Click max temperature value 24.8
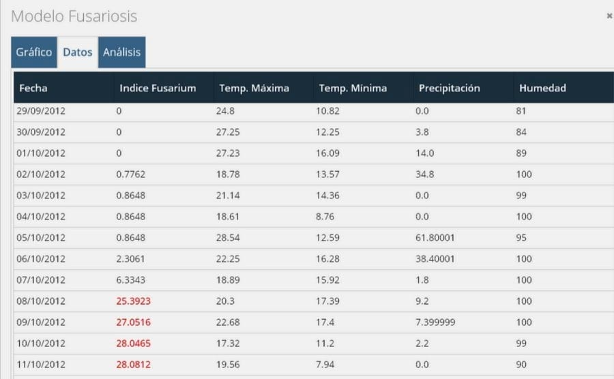Image resolution: width=614 pixels, height=379 pixels. [x=225, y=110]
